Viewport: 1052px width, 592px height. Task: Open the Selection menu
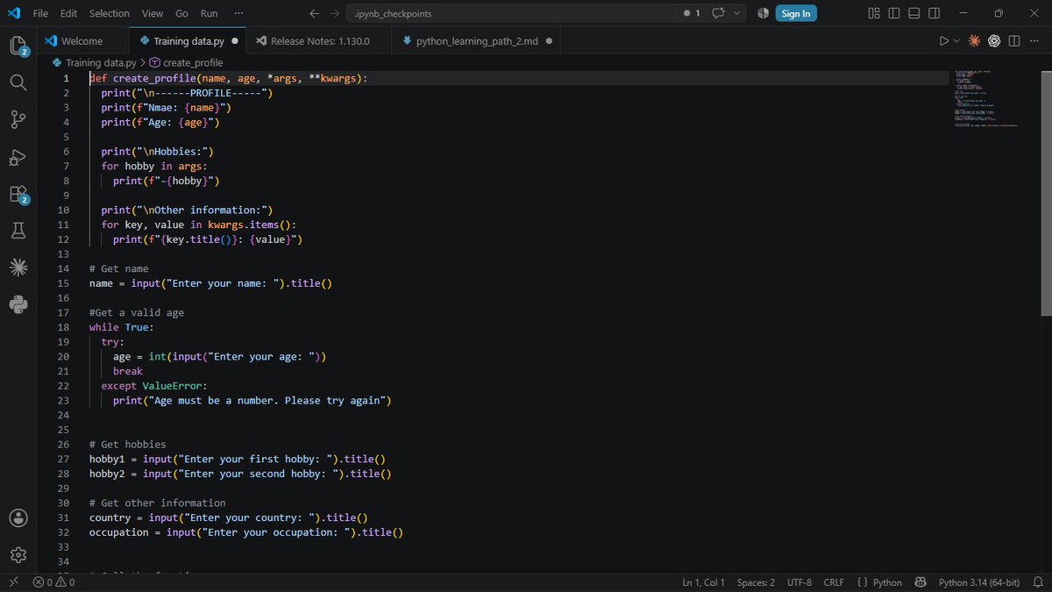pos(110,13)
